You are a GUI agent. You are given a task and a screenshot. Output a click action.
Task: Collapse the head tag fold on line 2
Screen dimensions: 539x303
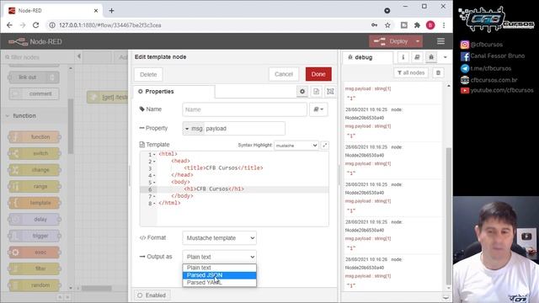[x=154, y=162]
